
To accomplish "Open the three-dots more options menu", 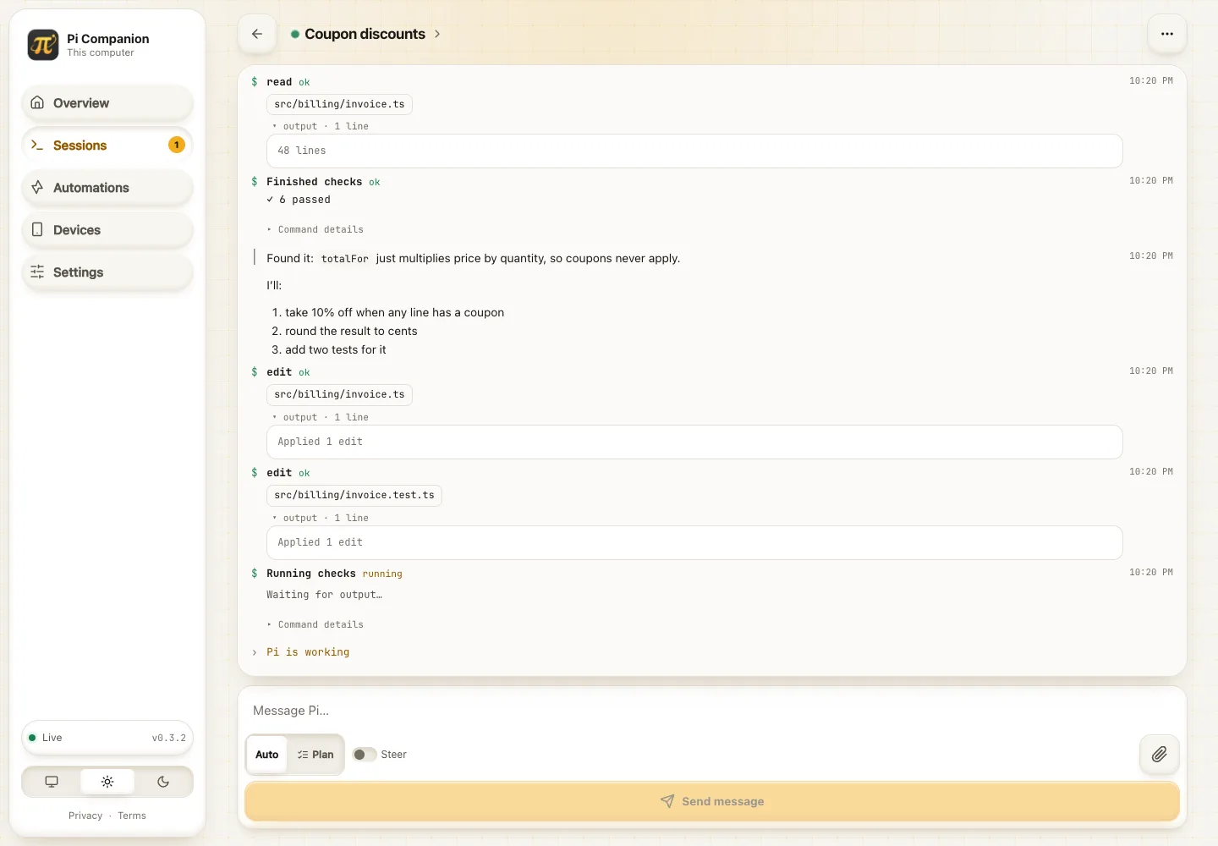I will 1167,34.
